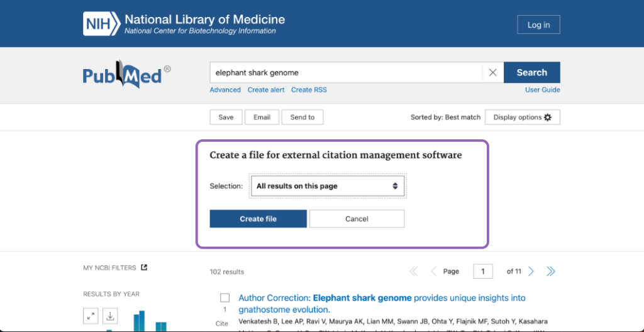Open the Selection dropdown menu
The height and width of the screenshot is (332, 644).
[327, 186]
